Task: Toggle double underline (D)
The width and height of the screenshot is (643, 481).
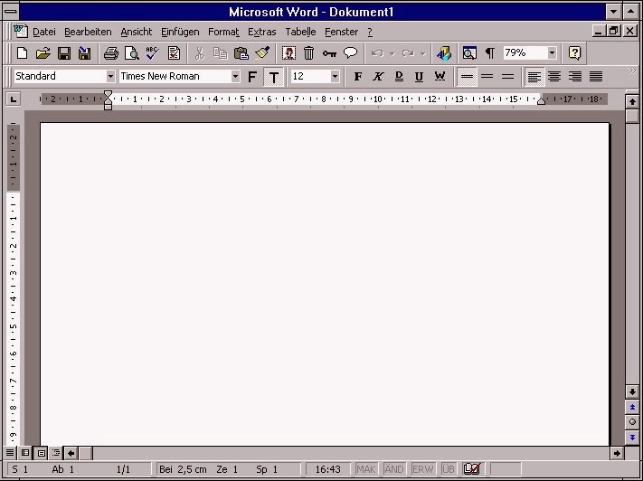Action: click(399, 77)
